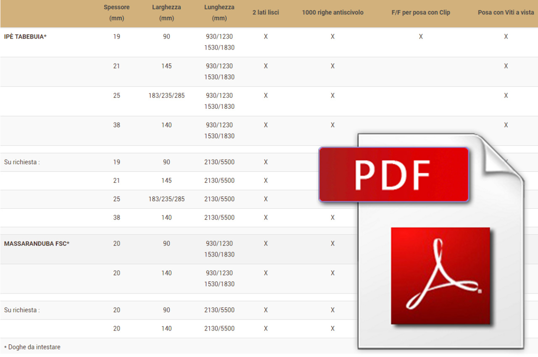Click 930/1230 length in the IPÈ TABEBUIA* row
The width and height of the screenshot is (538, 357).
click(219, 37)
